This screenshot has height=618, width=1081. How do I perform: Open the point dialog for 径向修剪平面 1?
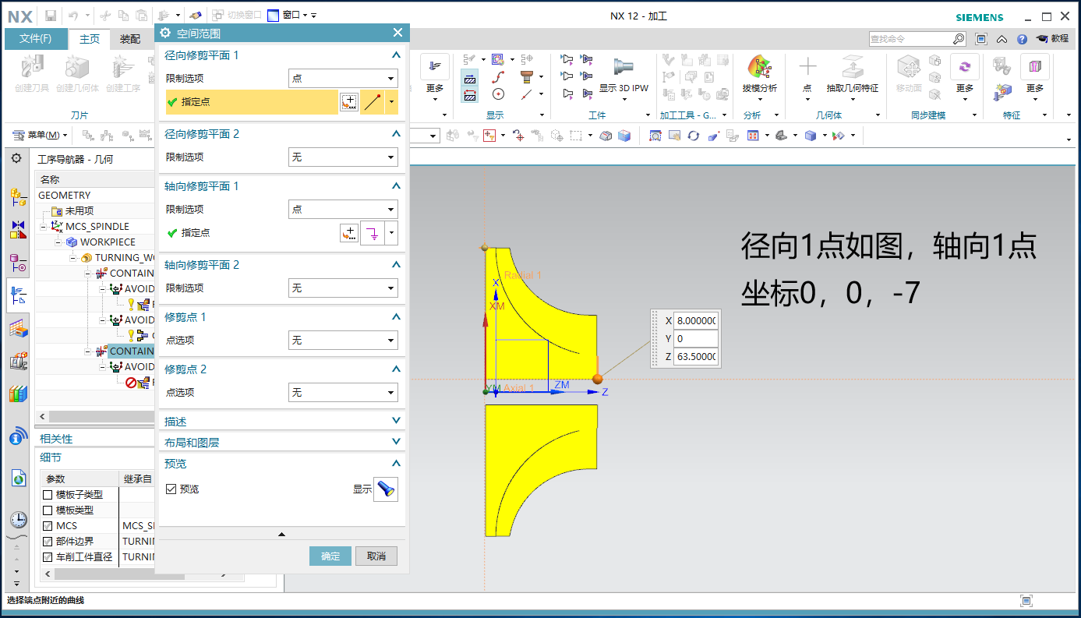pyautogui.click(x=349, y=102)
